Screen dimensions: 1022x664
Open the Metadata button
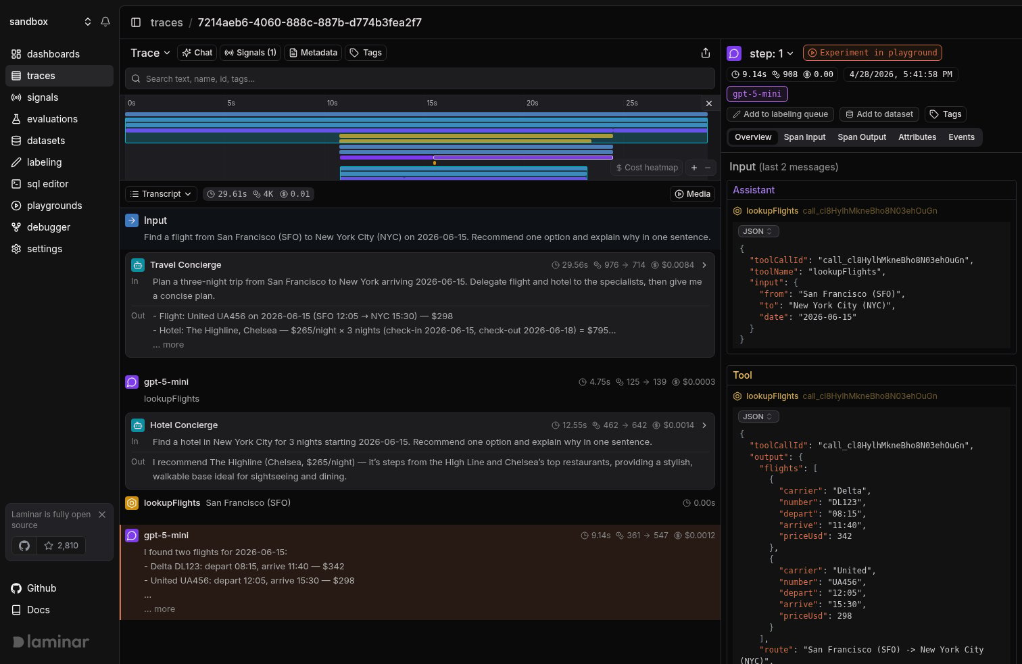click(312, 53)
